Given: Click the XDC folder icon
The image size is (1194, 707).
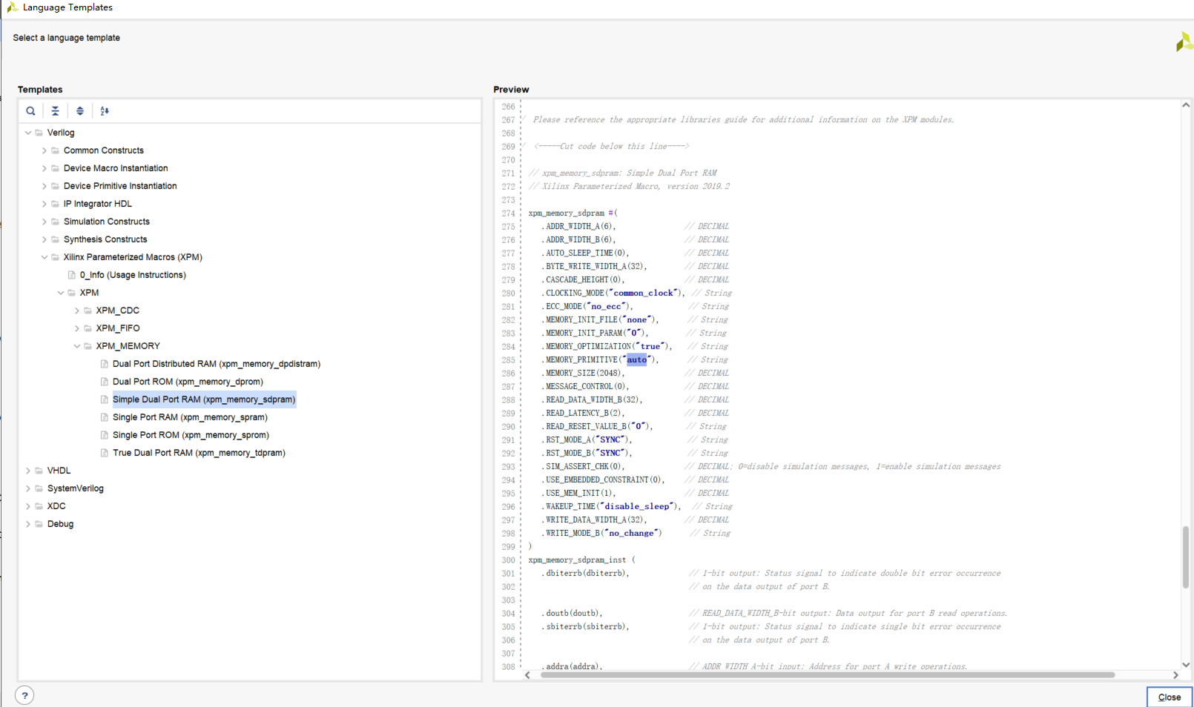Looking at the screenshot, I should point(39,506).
